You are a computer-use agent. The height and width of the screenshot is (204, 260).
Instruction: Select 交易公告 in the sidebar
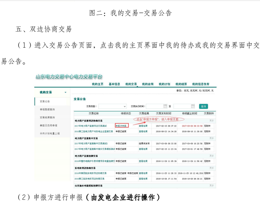click(45, 101)
